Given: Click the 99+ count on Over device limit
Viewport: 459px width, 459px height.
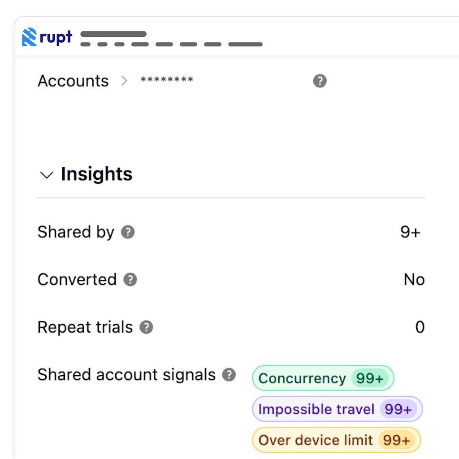Looking at the screenshot, I should tap(397, 440).
